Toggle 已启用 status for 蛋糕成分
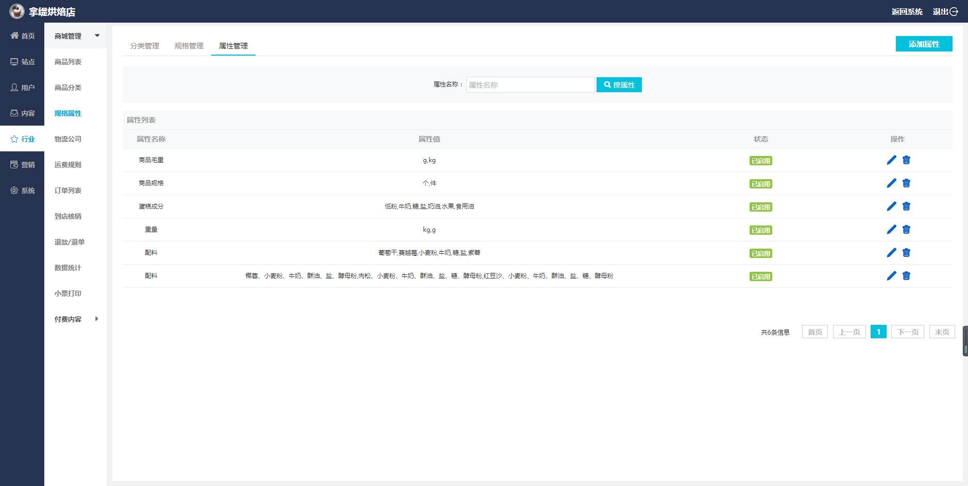The image size is (968, 486). pyautogui.click(x=760, y=207)
